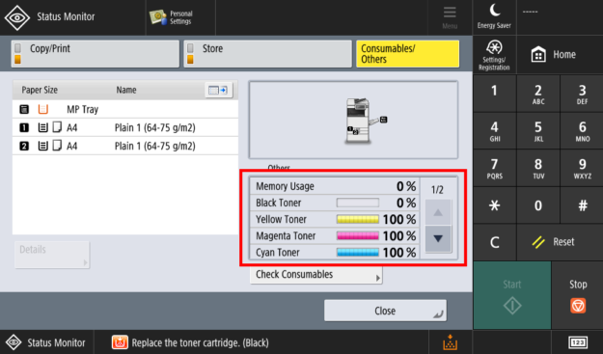
Task: Go to previous page of consumables list
Action: (x=438, y=212)
